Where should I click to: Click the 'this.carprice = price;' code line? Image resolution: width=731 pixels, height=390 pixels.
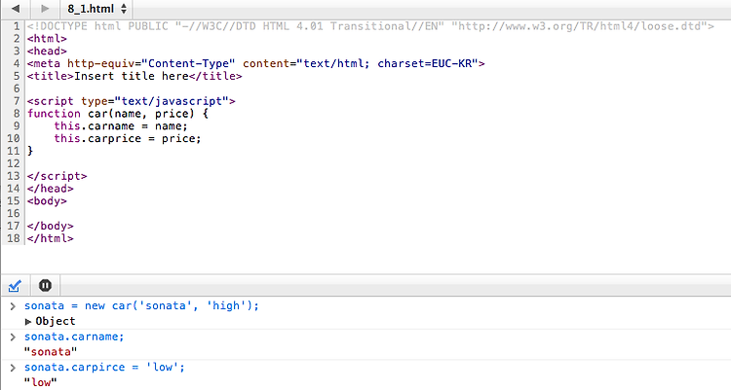coord(128,139)
